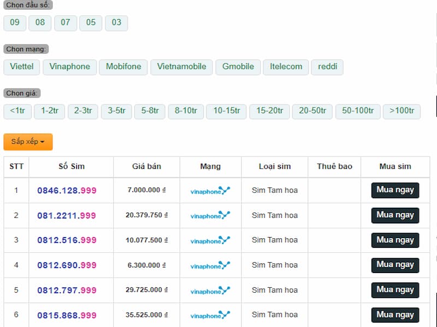Select prefix 09 filter
Screen dimensions: 437x327
click(15, 23)
